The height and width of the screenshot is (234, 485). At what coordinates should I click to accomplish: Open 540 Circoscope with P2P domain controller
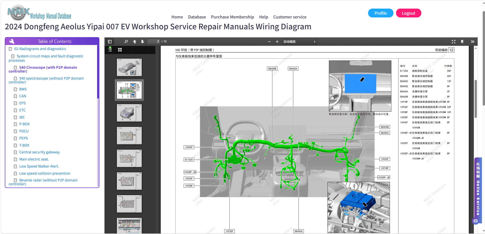(43, 69)
